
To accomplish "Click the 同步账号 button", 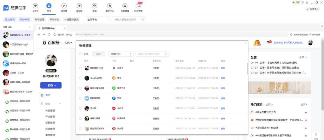I will coord(25,19).
